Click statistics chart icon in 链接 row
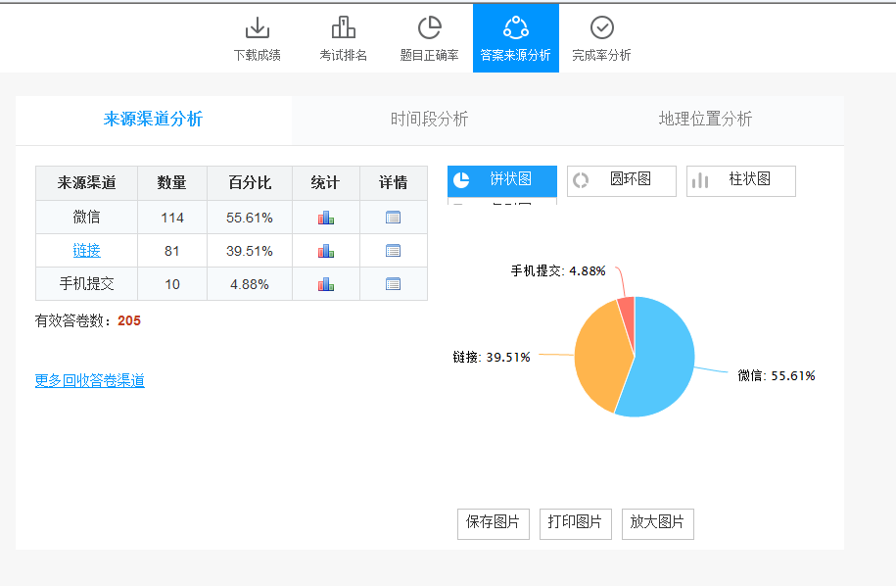 tap(326, 251)
